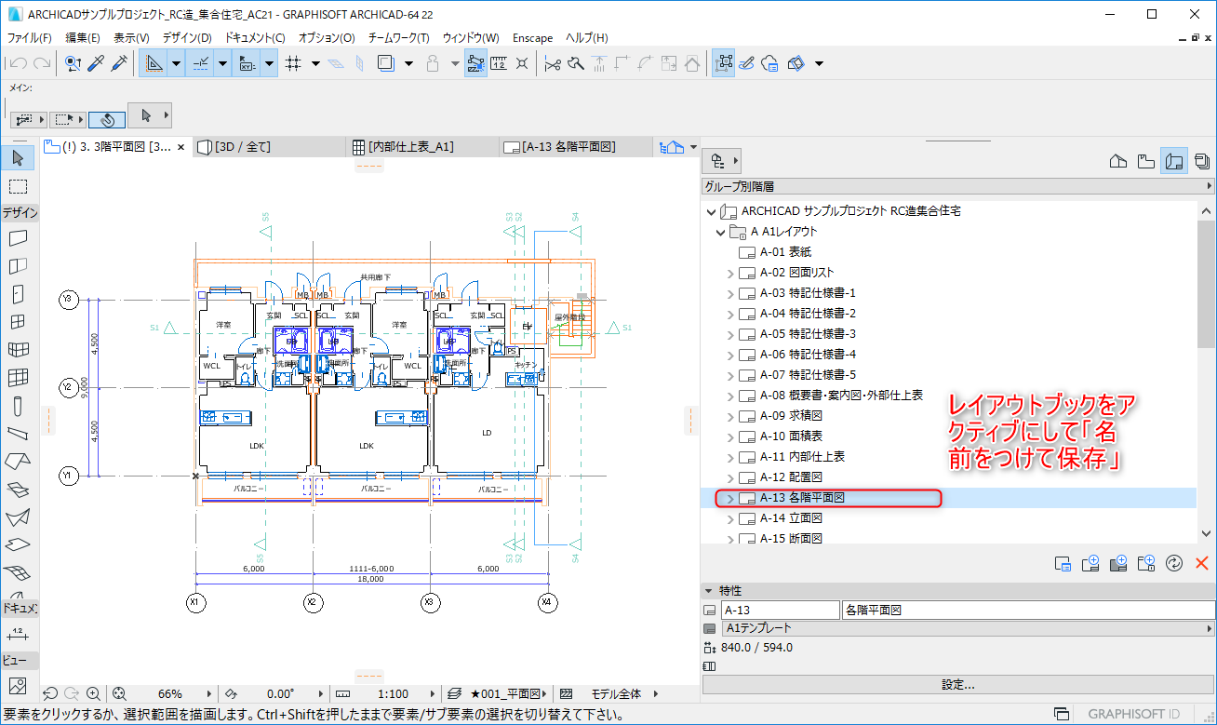Screen dimensions: 1217x725
Task: Click the 設定... button
Action: (x=958, y=685)
